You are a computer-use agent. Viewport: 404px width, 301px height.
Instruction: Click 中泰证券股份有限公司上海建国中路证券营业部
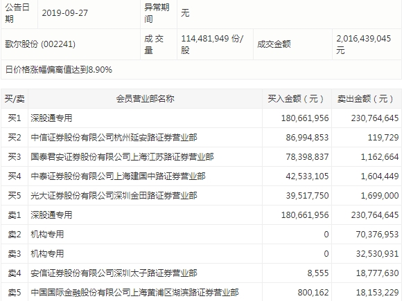pyautogui.click(x=118, y=176)
